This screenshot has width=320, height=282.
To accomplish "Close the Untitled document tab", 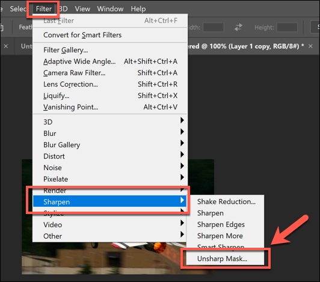I will tap(6, 46).
